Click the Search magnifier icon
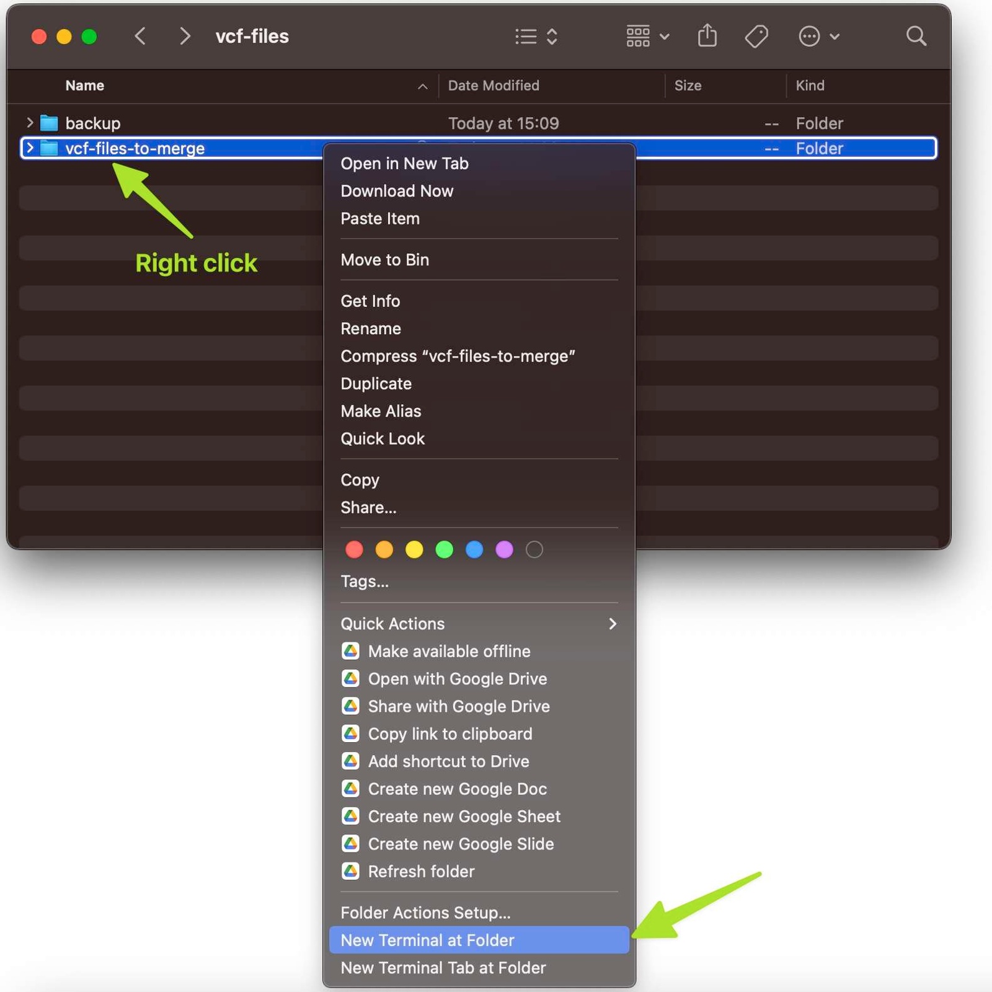Screen dimensions: 992x992 click(916, 37)
